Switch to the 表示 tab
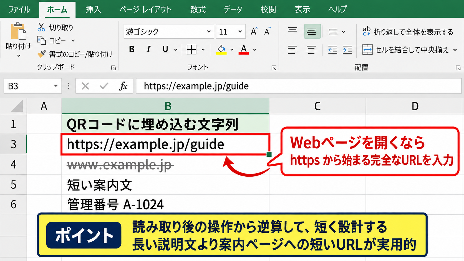 click(x=302, y=9)
